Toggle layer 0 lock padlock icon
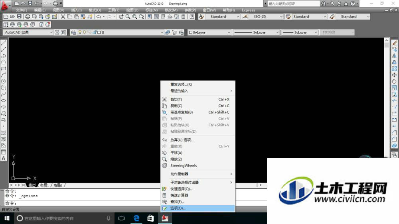 pyautogui.click(x=95, y=32)
